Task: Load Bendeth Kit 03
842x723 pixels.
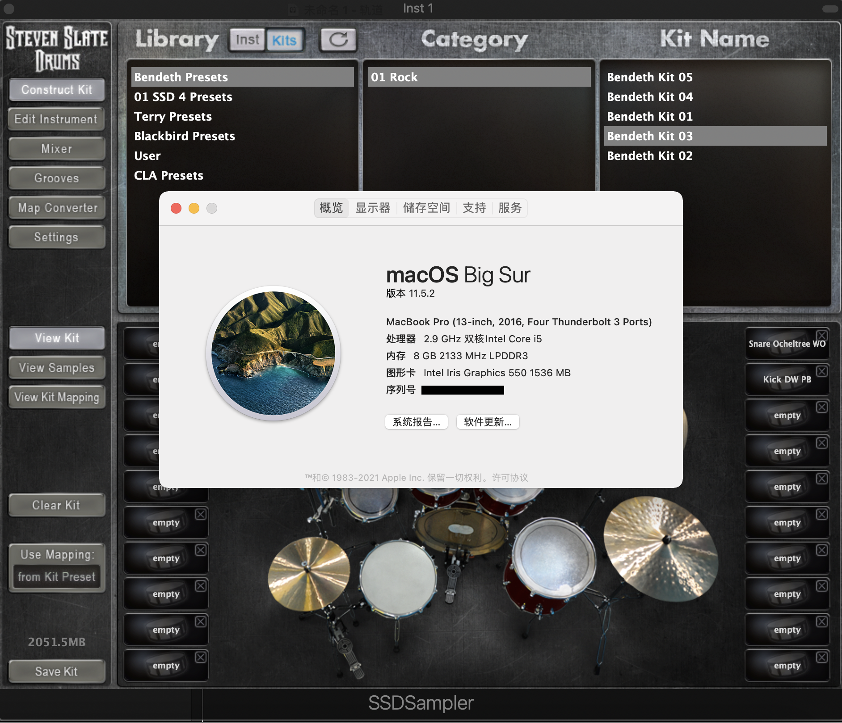Action: tap(715, 136)
